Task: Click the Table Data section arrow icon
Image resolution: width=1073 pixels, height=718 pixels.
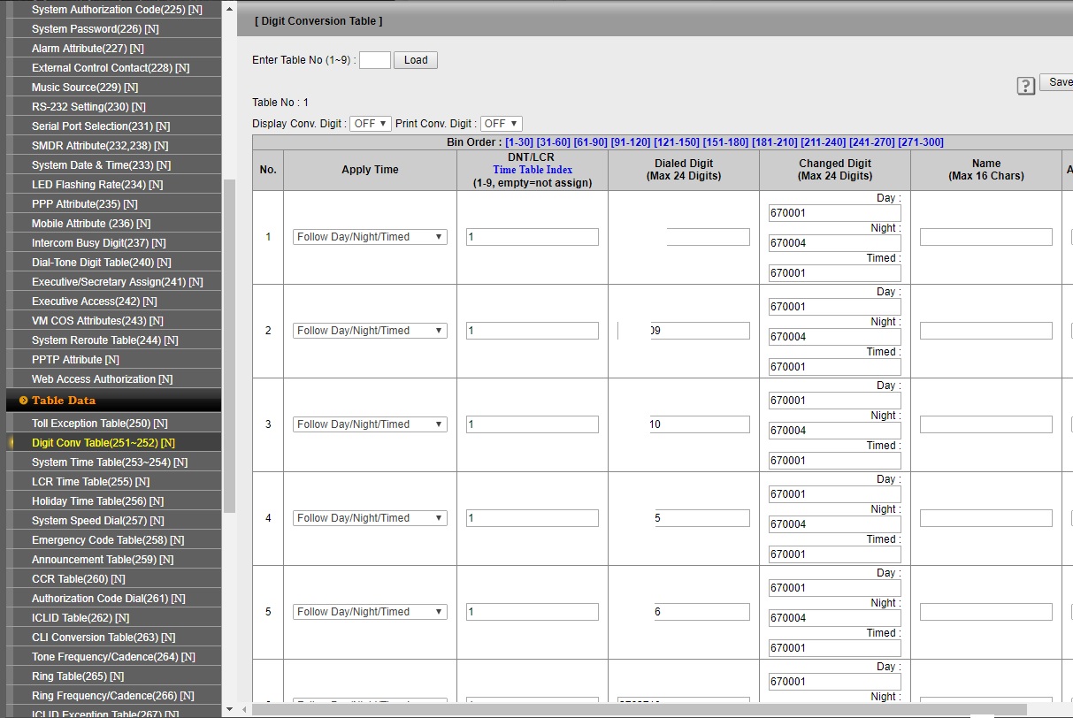Action: [x=23, y=401]
